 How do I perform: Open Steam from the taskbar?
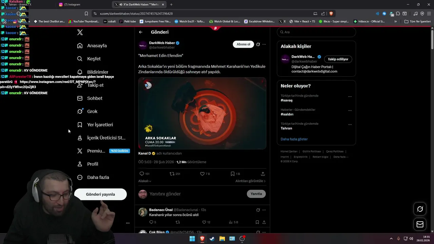pyautogui.click(x=212, y=239)
